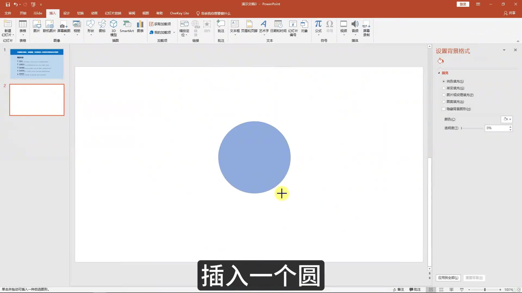Viewport: 522px width, 293px height.
Task: Select slide 1 thumbnail
Action: pos(37,64)
